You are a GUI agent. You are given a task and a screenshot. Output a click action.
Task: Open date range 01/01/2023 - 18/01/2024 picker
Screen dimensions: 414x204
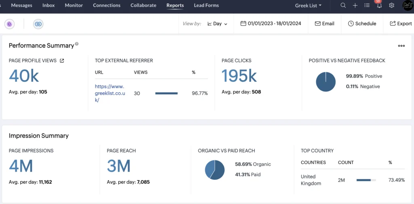point(270,23)
